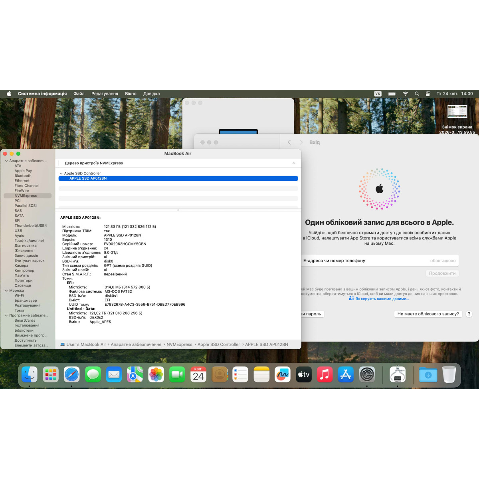Open Music app in the Dock
Viewport: 479px width, 479px height.
pyautogui.click(x=325, y=374)
